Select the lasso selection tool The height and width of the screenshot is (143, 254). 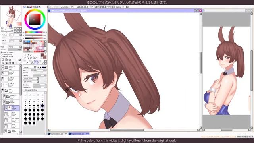coord(28,55)
